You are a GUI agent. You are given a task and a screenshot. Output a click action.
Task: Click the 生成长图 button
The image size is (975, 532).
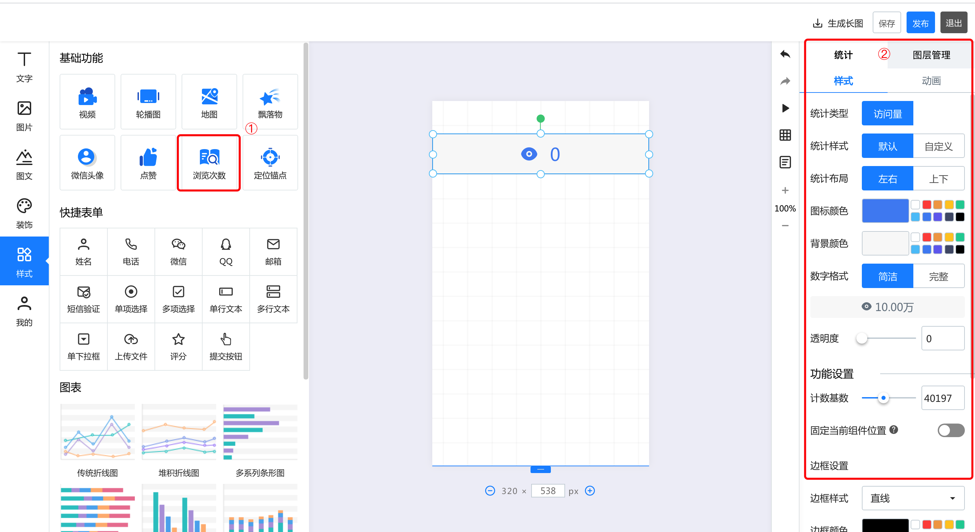point(838,23)
